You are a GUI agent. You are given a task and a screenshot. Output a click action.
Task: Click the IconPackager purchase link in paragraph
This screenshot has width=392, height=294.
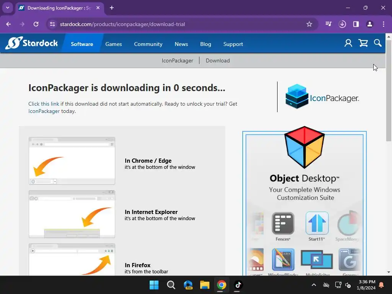click(44, 111)
